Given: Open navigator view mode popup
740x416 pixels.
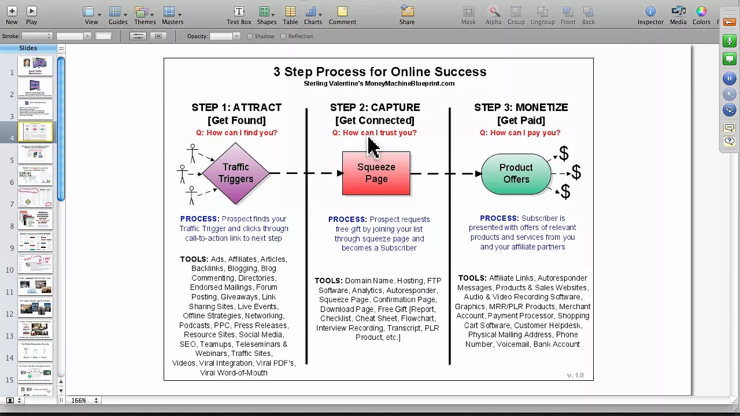Looking at the screenshot, I should (x=13, y=400).
